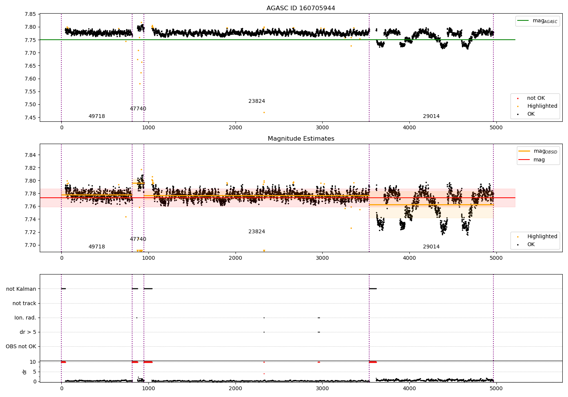This screenshot has height=397, width=568.
Task: Click the outlier orange point near 7.47 magnitude
Action: (x=264, y=112)
